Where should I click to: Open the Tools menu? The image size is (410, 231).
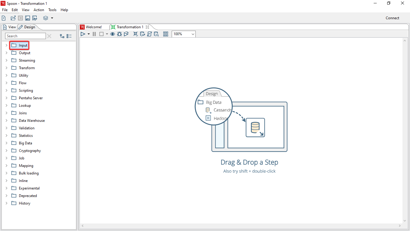(x=53, y=10)
